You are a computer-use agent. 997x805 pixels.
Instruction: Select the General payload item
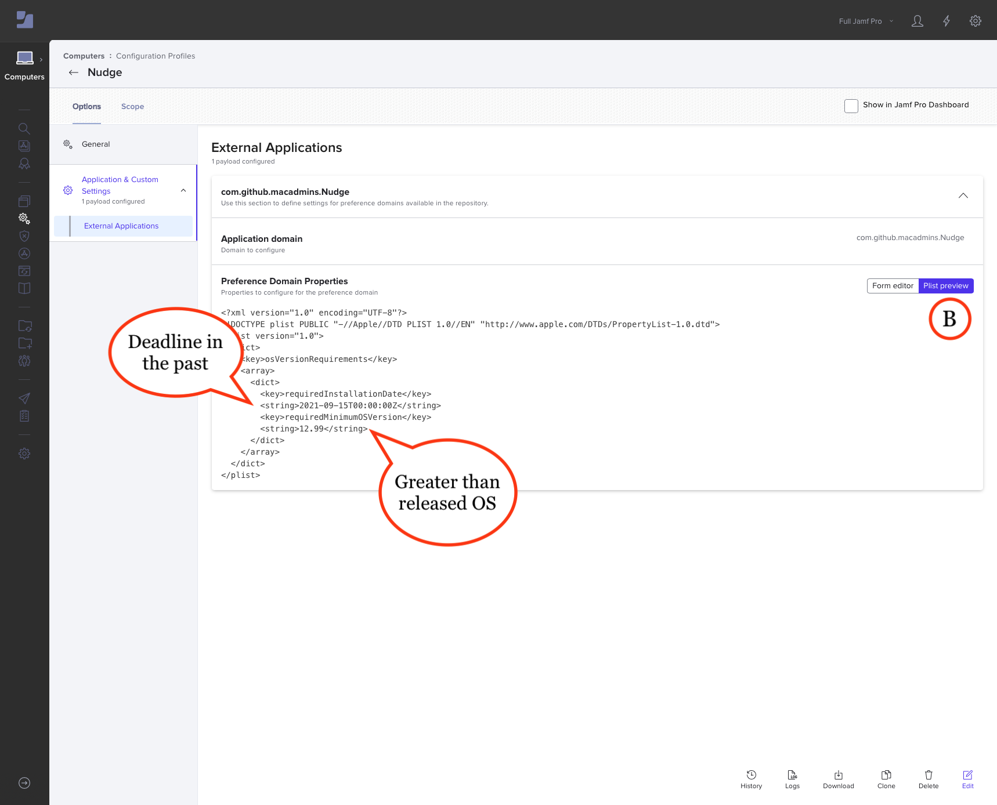click(123, 144)
